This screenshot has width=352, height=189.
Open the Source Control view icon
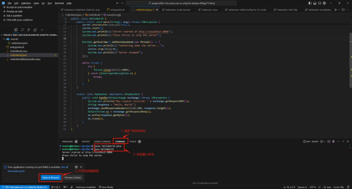click(x=29, y=30)
